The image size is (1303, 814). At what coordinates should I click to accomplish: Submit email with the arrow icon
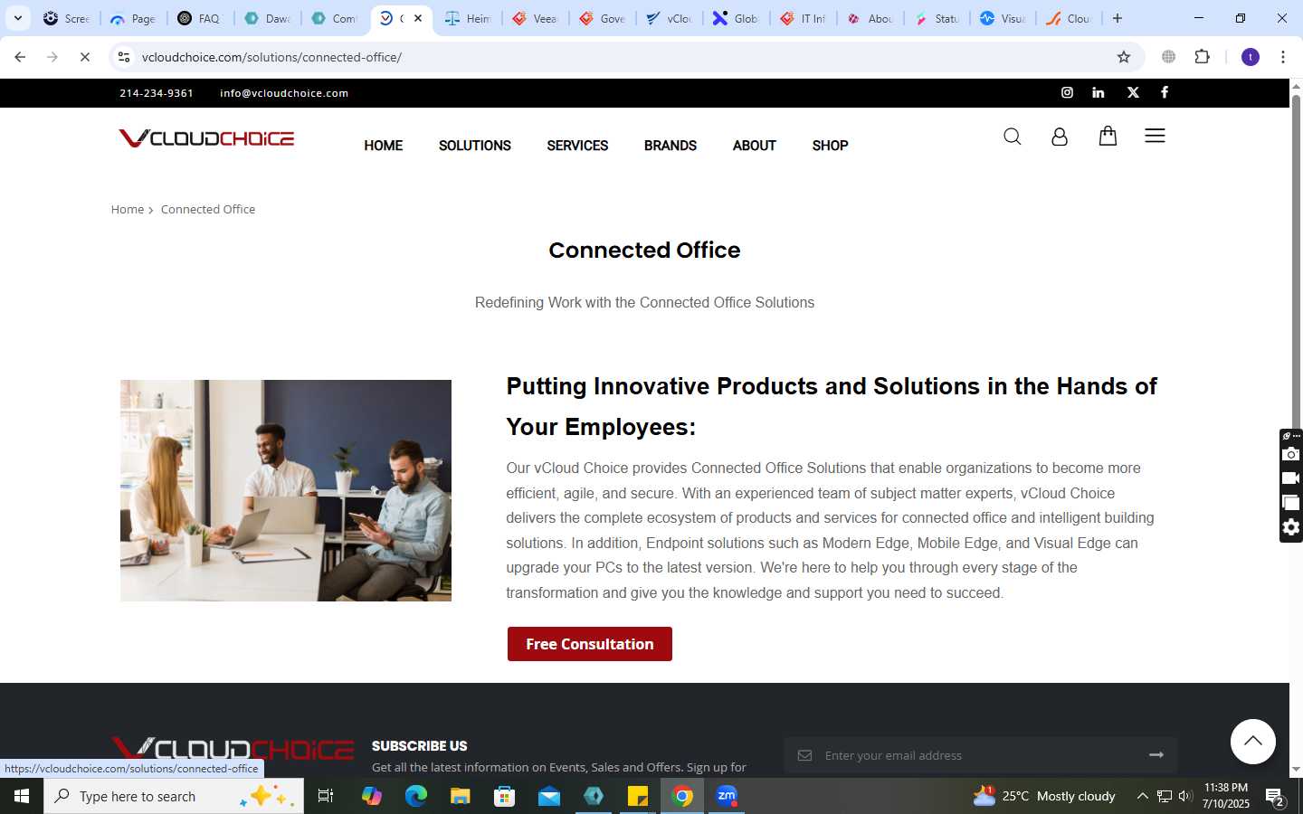[x=1156, y=754]
